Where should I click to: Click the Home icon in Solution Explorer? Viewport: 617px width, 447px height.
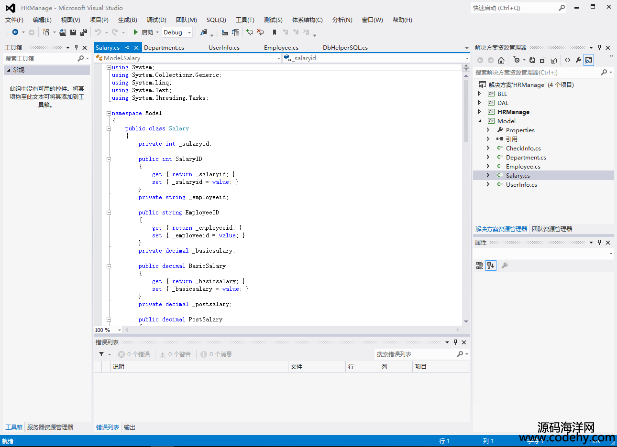[501, 60]
